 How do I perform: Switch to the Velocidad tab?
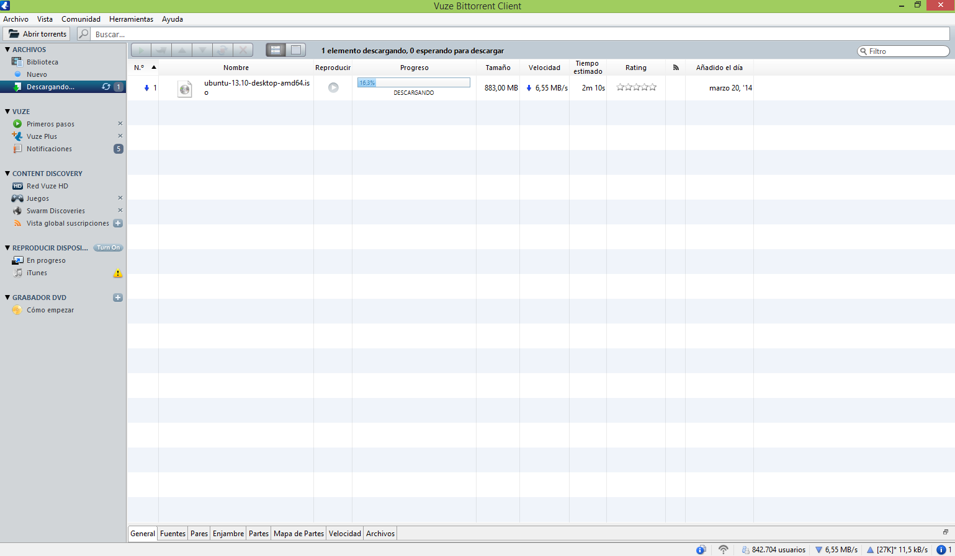[x=345, y=534]
